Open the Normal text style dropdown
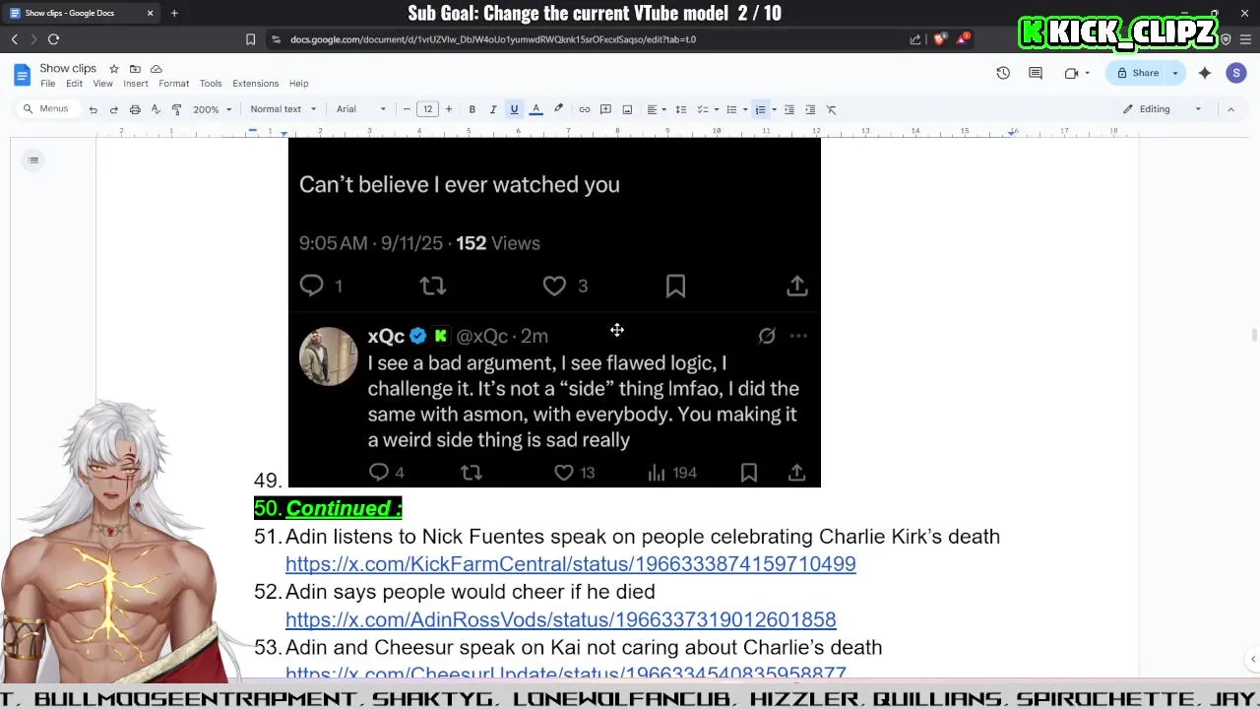 283,109
